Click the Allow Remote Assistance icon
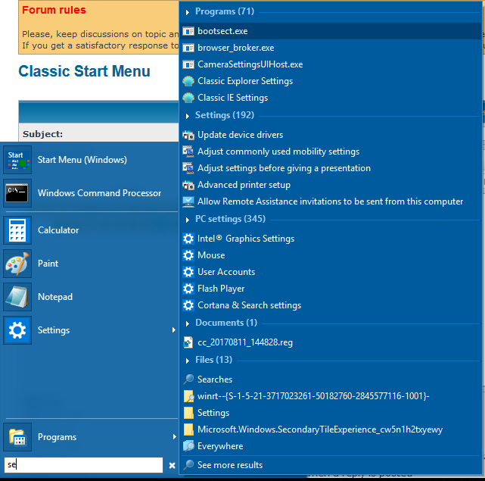Viewport: 485px width, 481px height. tap(188, 201)
